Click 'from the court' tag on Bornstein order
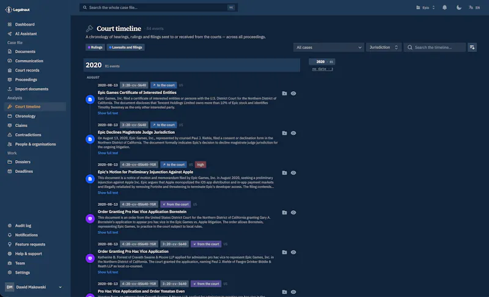The width and height of the screenshot is (489, 297). pyautogui.click(x=175, y=205)
